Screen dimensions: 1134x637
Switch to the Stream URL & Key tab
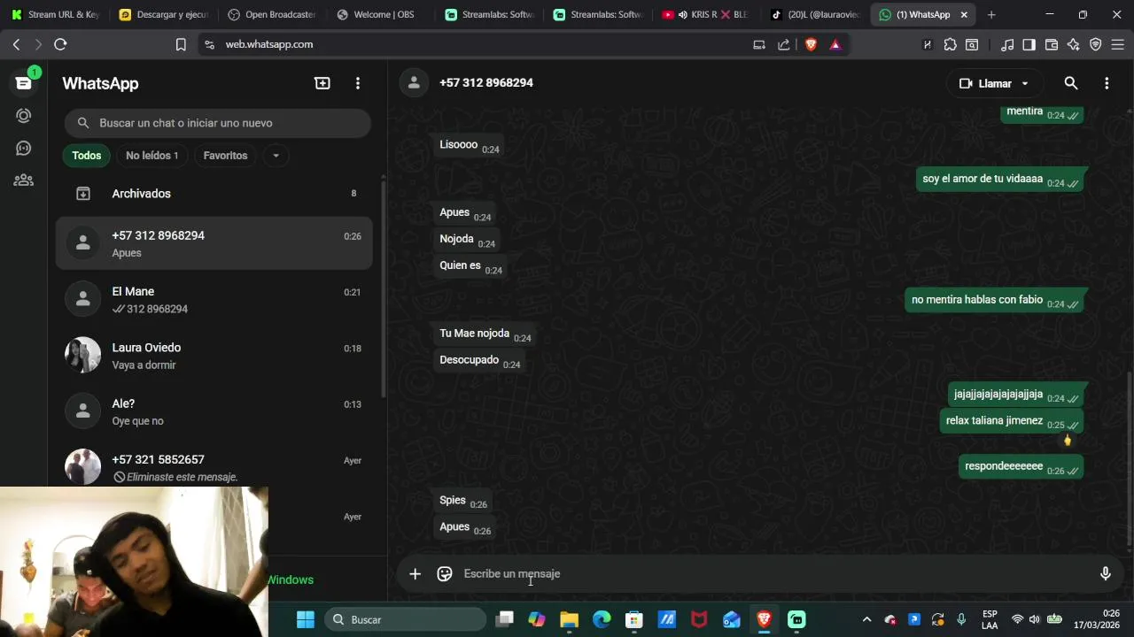pos(56,14)
